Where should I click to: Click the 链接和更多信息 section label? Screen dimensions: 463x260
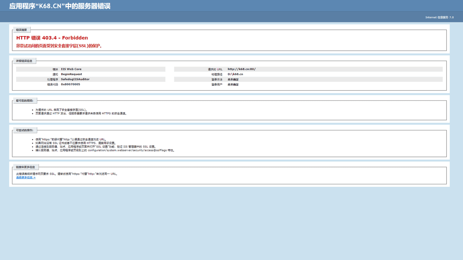[26, 167]
